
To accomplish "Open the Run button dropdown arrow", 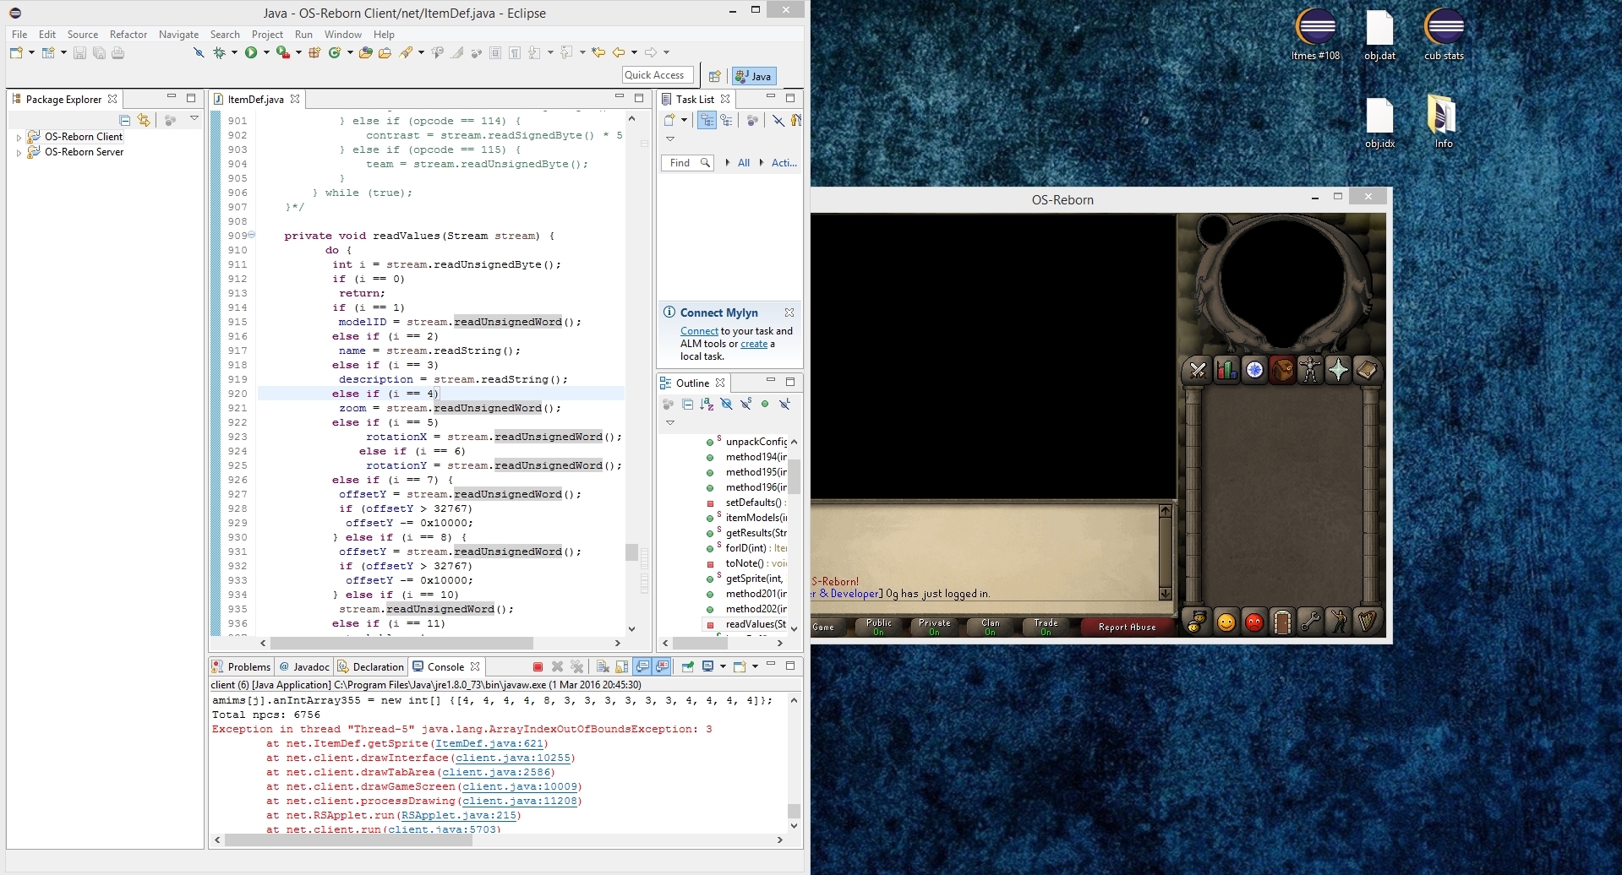I will pyautogui.click(x=266, y=52).
